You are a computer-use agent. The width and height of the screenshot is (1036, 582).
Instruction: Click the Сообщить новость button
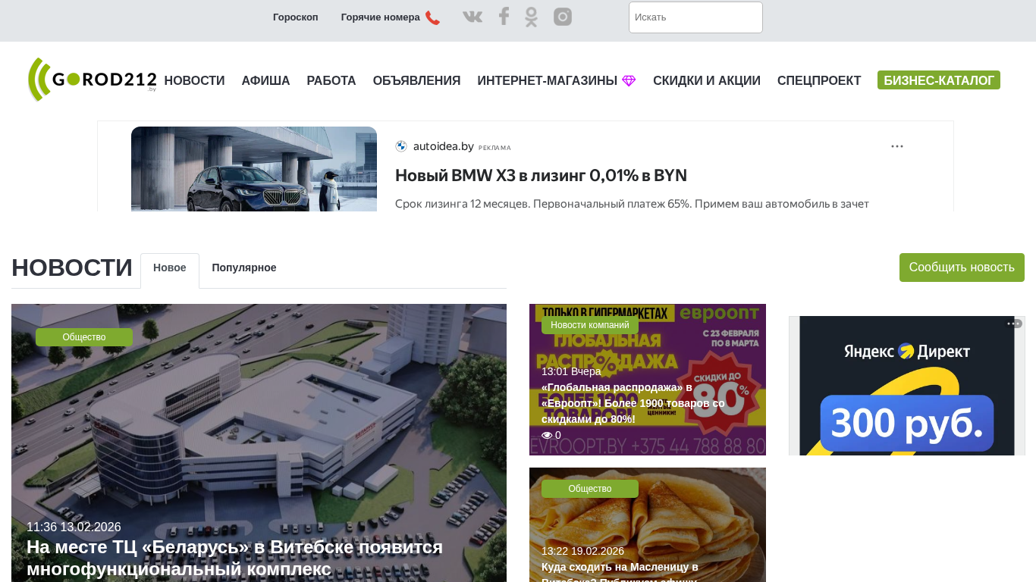tap(962, 268)
